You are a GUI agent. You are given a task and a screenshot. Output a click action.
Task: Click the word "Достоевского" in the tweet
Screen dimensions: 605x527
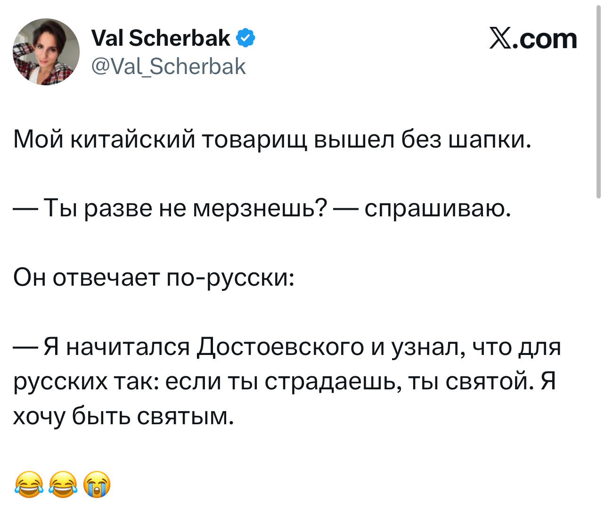tap(280, 347)
